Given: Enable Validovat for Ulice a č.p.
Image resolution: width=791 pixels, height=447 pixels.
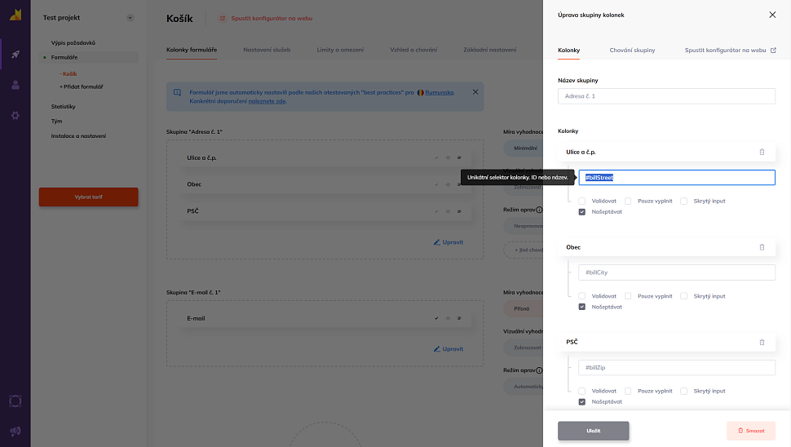Looking at the screenshot, I should pyautogui.click(x=581, y=201).
